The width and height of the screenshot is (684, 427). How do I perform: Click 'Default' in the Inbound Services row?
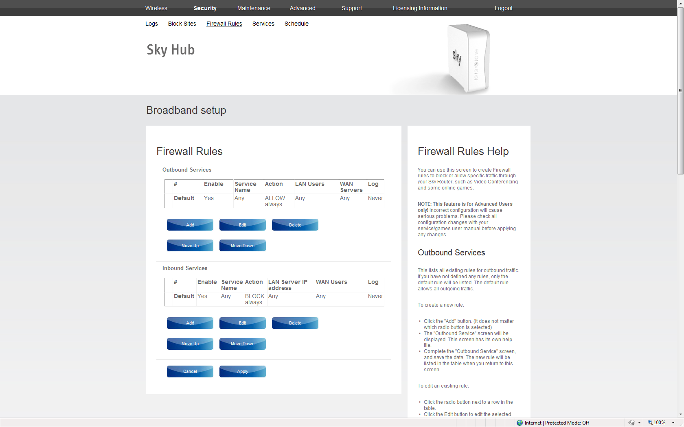[184, 296]
